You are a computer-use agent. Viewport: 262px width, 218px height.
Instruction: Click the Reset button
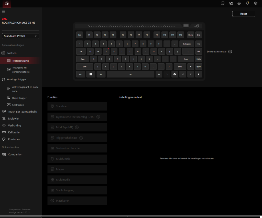244,14
